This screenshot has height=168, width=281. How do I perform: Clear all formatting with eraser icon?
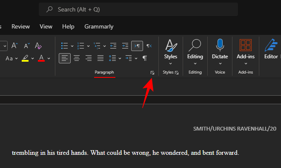pyautogui.click(x=38, y=46)
